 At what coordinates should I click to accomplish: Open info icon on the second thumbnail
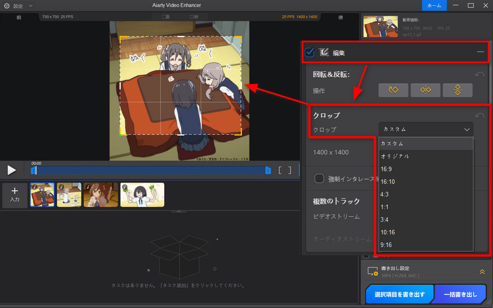coord(61,187)
